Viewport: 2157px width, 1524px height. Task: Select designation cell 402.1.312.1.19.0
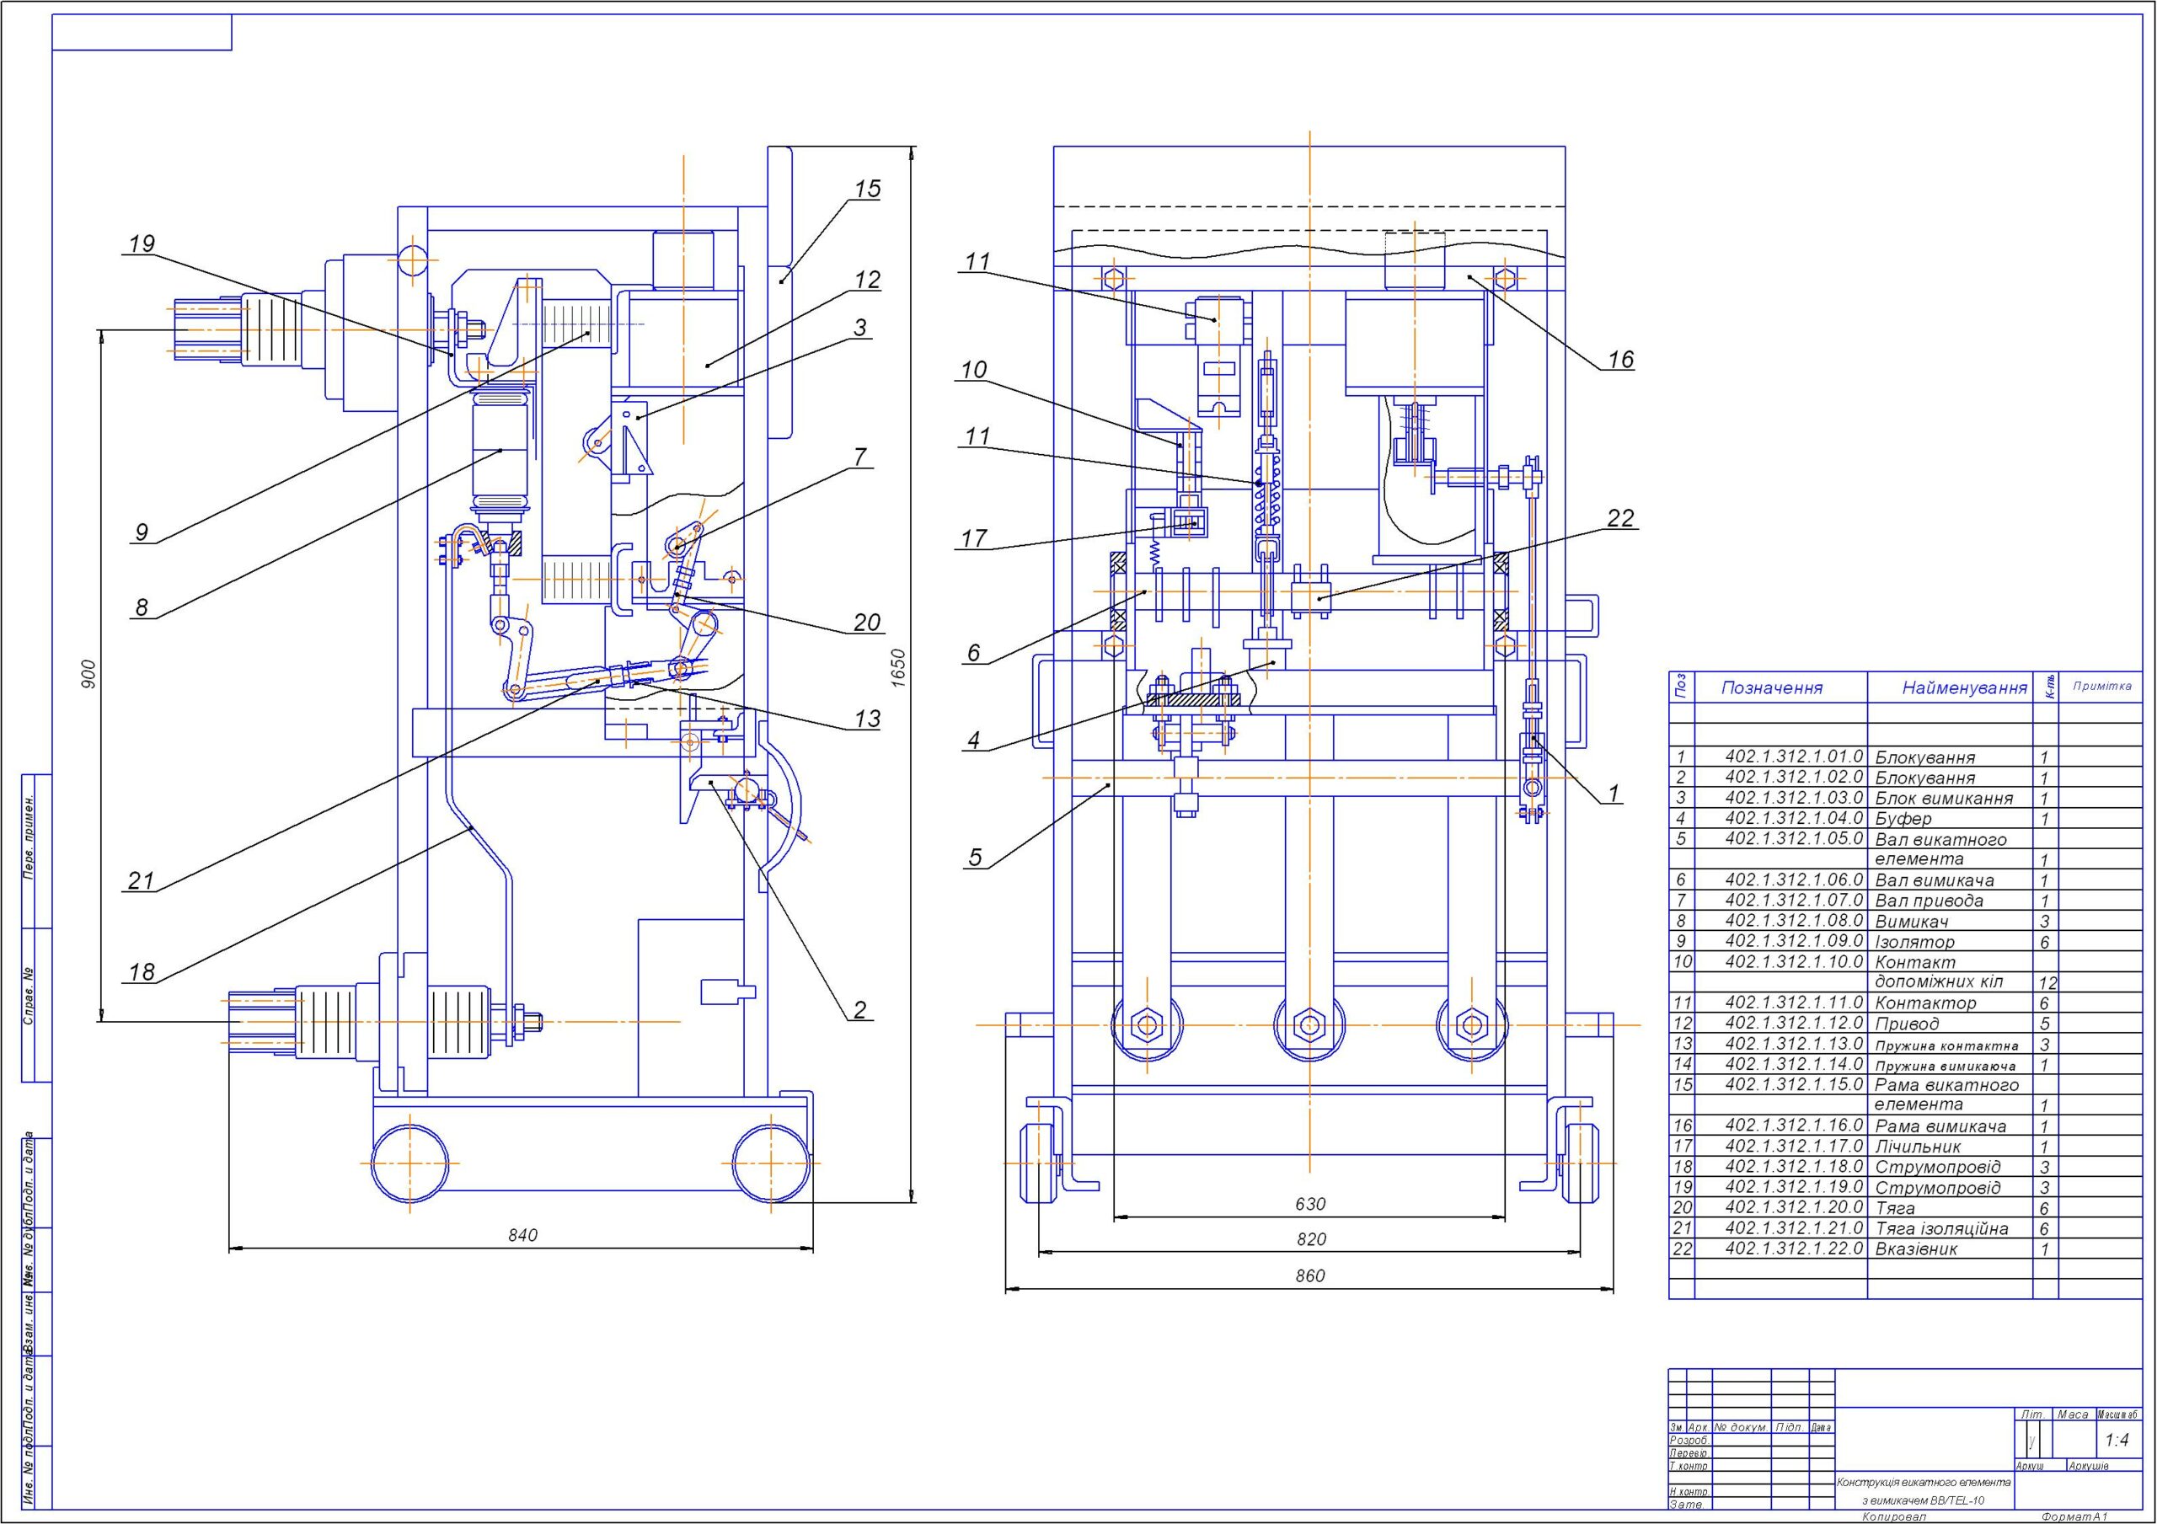pyautogui.click(x=1795, y=1187)
